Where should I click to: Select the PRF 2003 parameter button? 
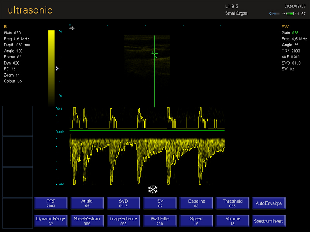pyautogui.click(x=51, y=203)
